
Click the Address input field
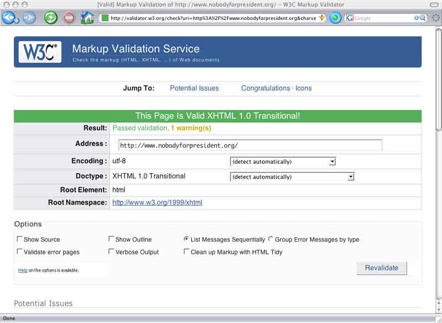point(250,145)
